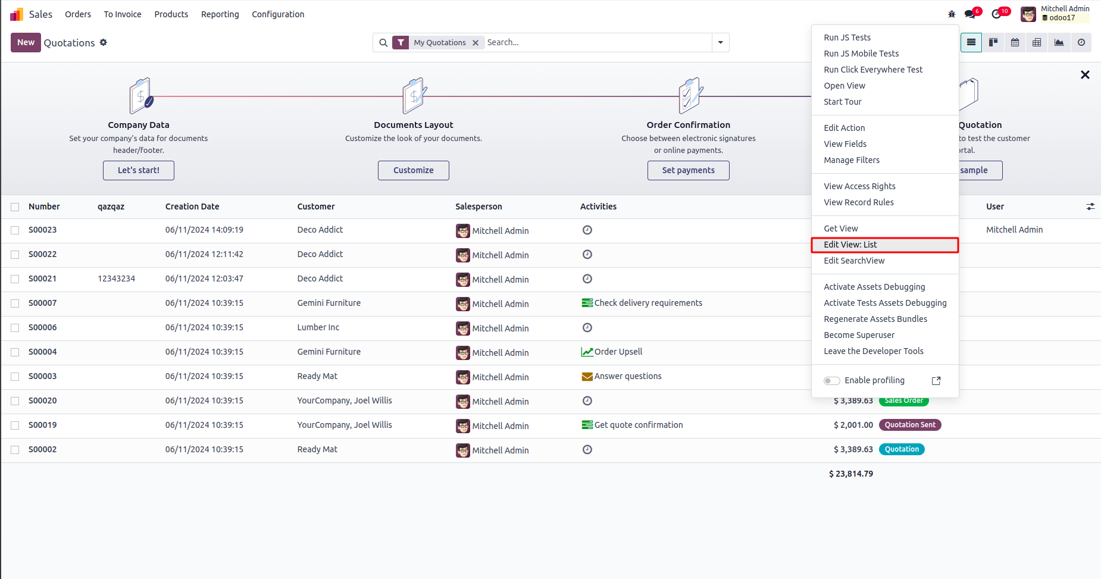Open the Activity view
The height and width of the screenshot is (579, 1101).
[1081, 42]
